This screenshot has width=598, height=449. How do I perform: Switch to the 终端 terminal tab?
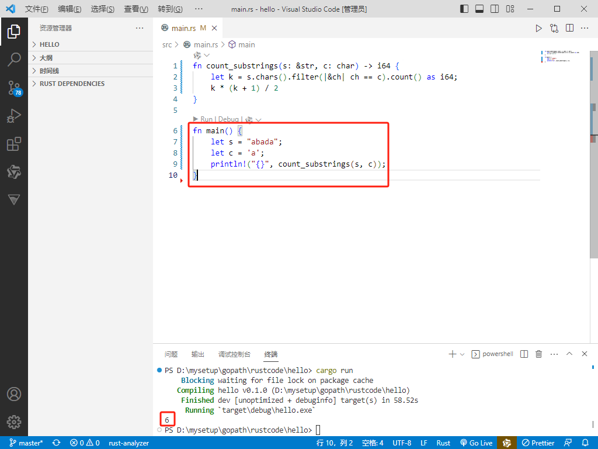(271, 354)
